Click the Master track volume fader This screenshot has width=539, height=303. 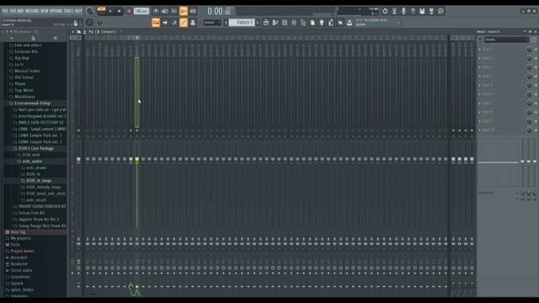coord(78,160)
